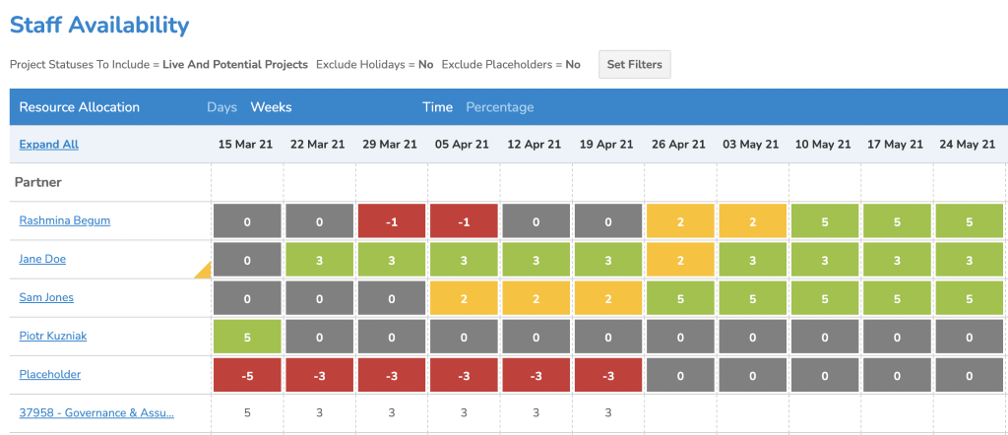Click the Set Filters button
The height and width of the screenshot is (435, 1008).
tap(635, 65)
